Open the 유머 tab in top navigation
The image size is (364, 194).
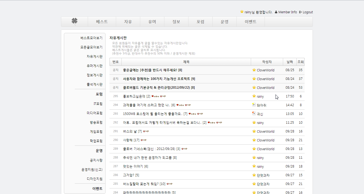click(152, 22)
